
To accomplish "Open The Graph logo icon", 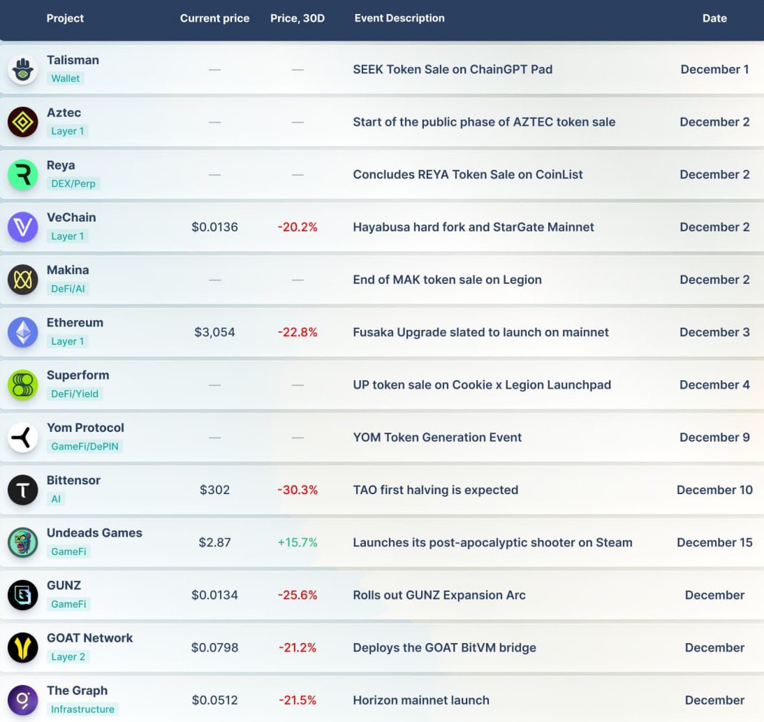I will [x=22, y=699].
